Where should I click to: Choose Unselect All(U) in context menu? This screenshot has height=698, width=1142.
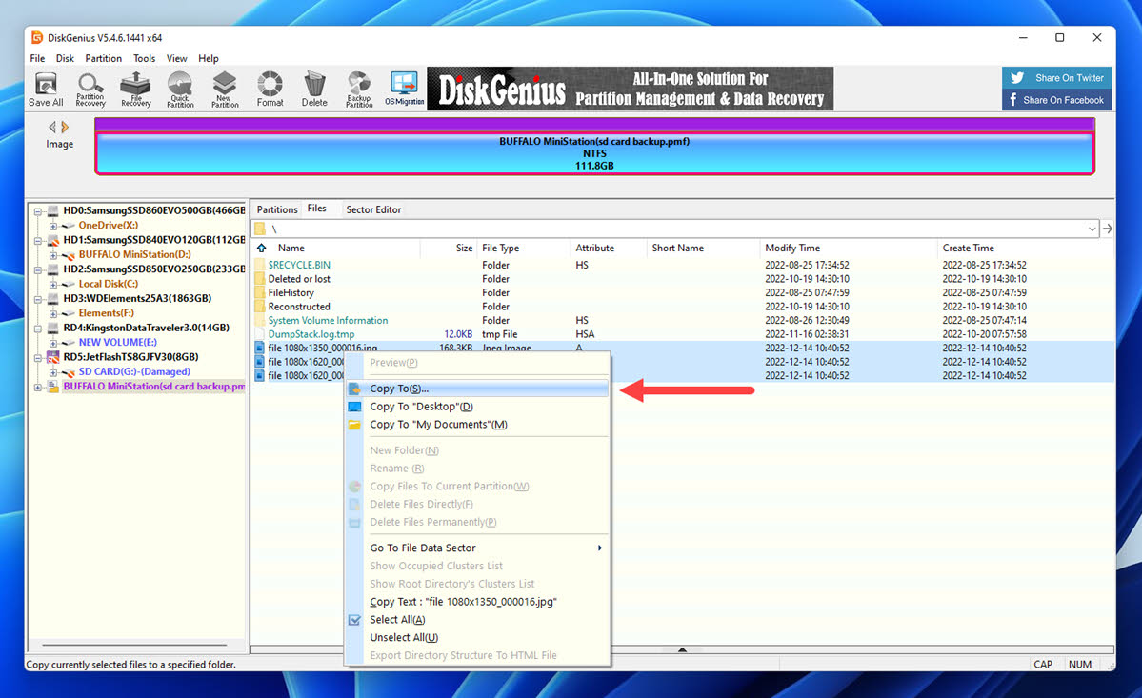478,638
